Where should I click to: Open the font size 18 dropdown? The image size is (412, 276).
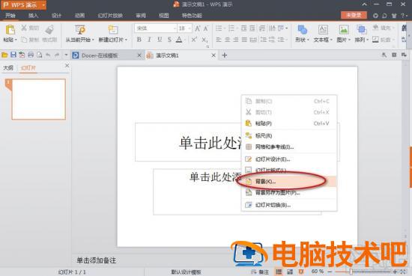[x=190, y=28]
